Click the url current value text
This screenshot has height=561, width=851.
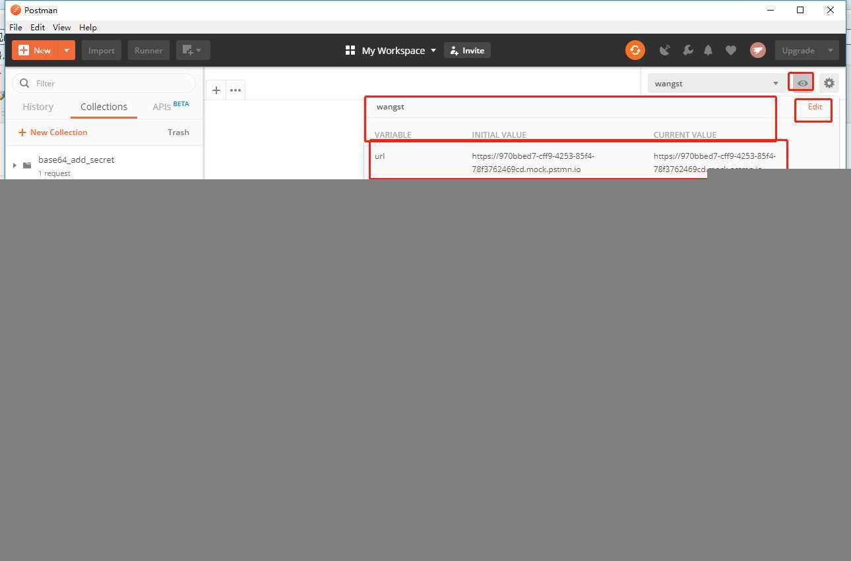[x=714, y=163]
